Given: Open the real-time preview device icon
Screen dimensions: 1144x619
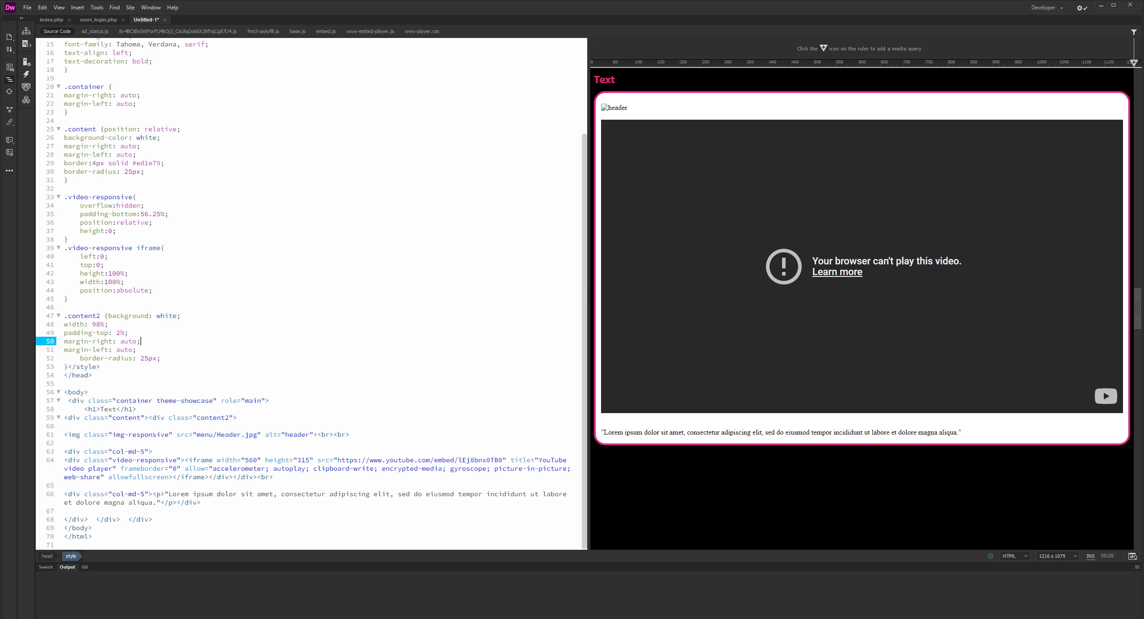Looking at the screenshot, I should [1132, 556].
